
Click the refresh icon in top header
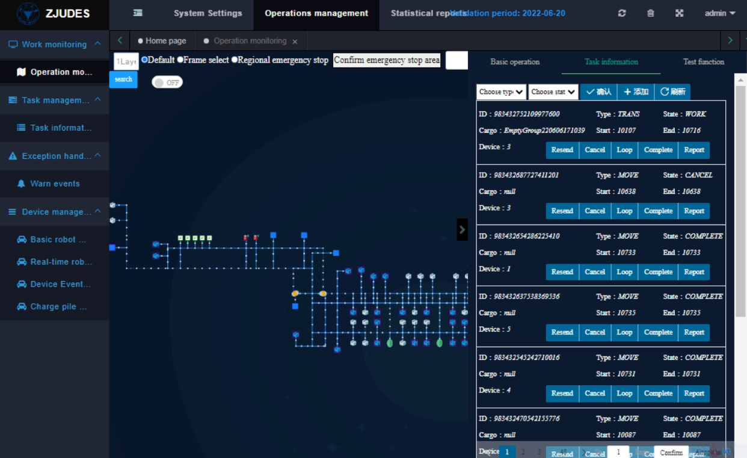click(x=622, y=13)
